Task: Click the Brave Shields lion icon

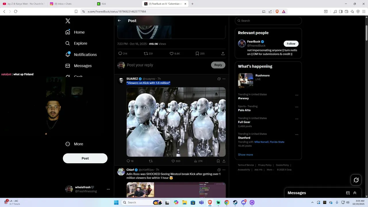Action: click(277, 11)
